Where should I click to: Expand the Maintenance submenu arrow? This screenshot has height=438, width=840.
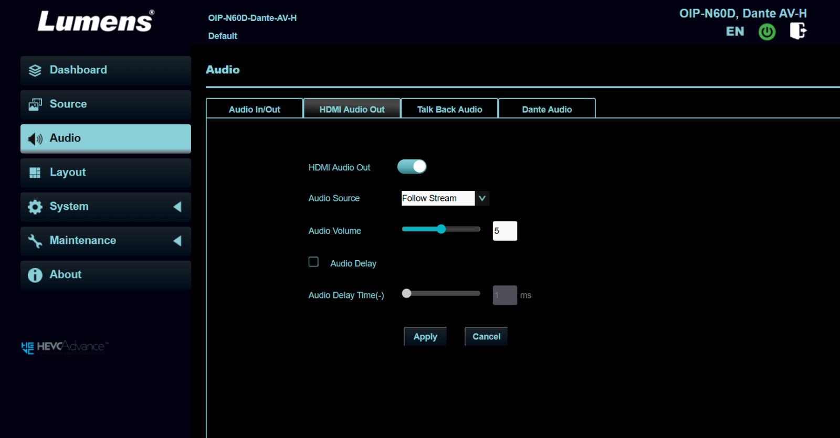177,241
